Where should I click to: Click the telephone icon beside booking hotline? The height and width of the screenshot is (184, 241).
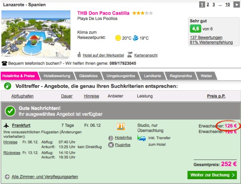tap(4, 63)
